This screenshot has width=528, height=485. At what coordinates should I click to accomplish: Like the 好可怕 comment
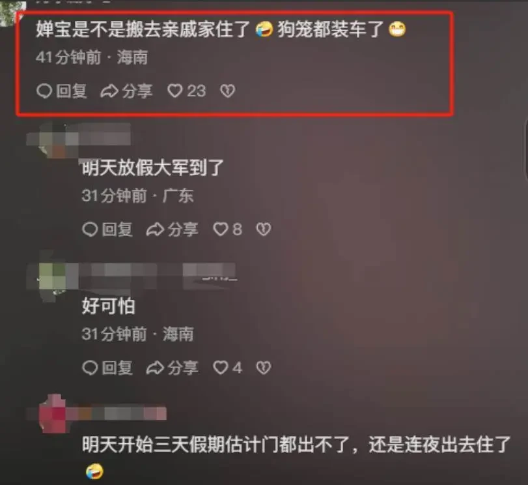[221, 368]
